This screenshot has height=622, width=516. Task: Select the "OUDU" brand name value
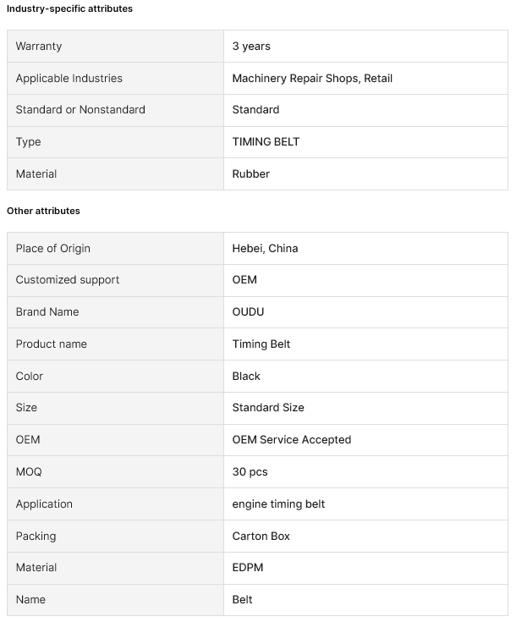coord(248,312)
